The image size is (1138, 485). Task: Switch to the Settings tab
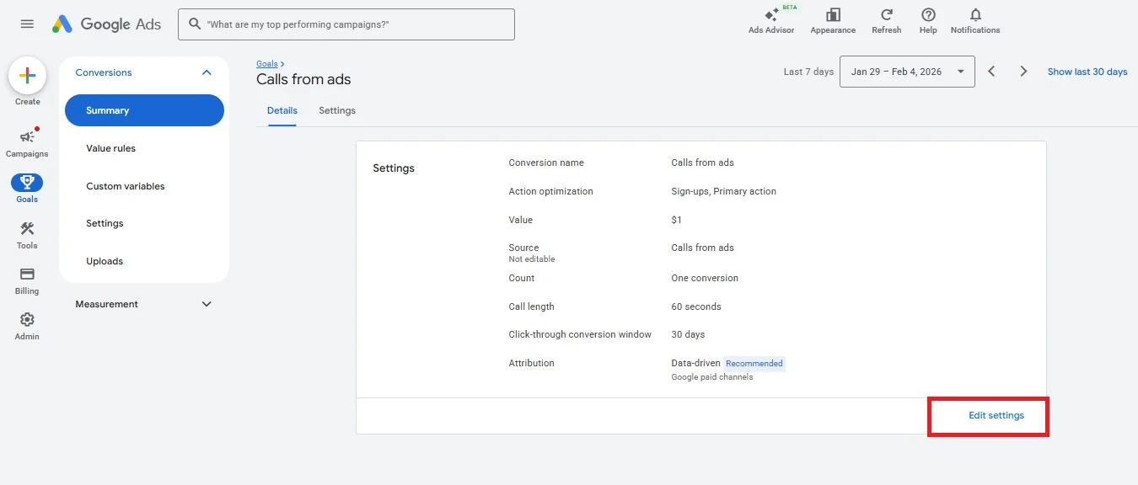pos(336,110)
